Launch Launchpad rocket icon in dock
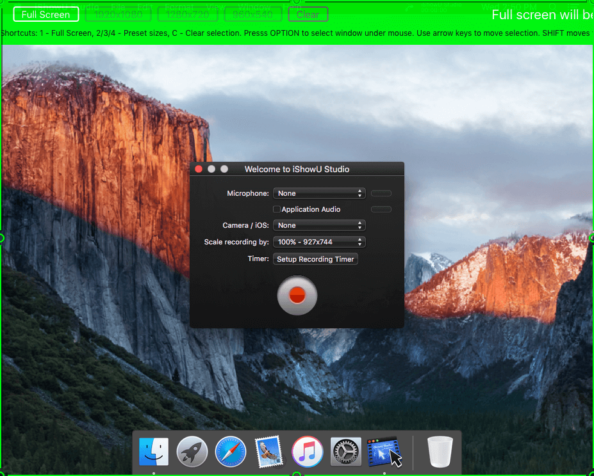This screenshot has width=594, height=476. (x=192, y=452)
